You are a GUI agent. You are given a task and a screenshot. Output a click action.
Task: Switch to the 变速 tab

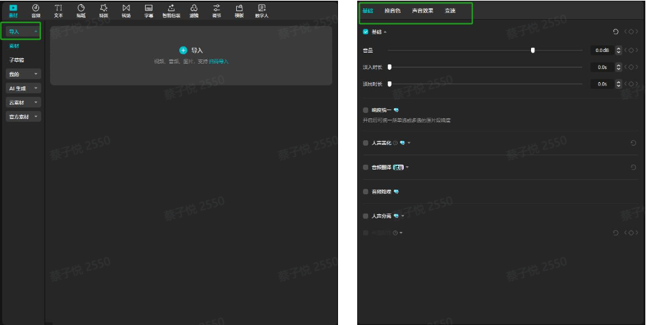450,11
